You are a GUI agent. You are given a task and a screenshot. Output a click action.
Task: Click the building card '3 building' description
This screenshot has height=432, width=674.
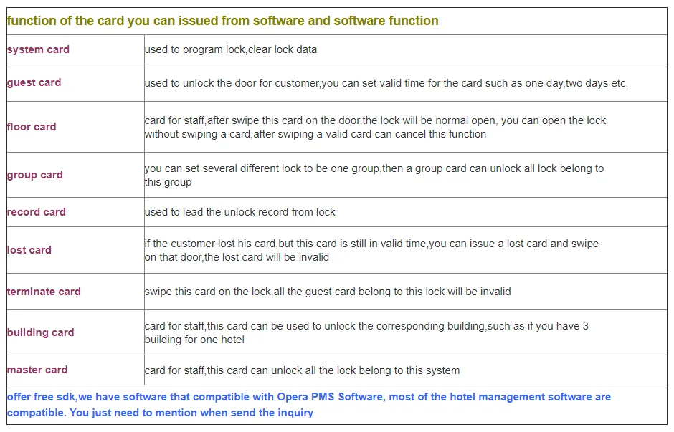point(366,332)
